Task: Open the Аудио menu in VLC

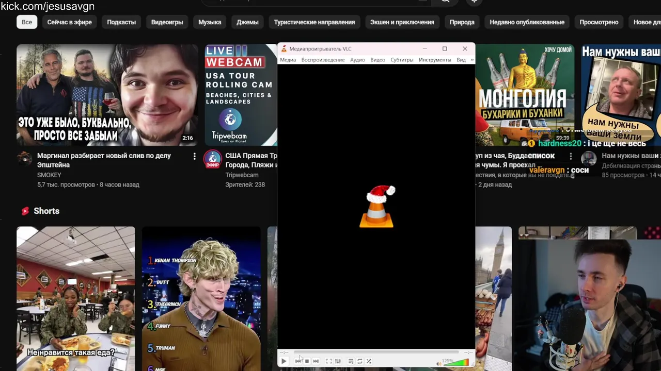Action: coord(357,60)
